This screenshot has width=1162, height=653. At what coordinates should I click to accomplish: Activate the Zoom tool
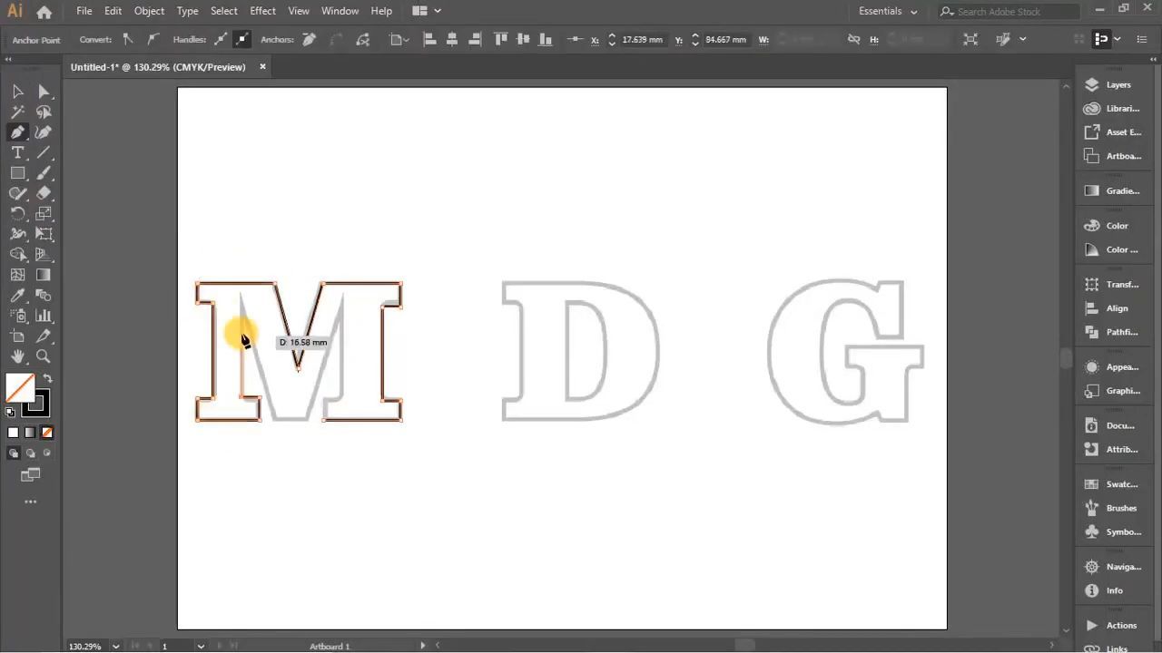[44, 356]
